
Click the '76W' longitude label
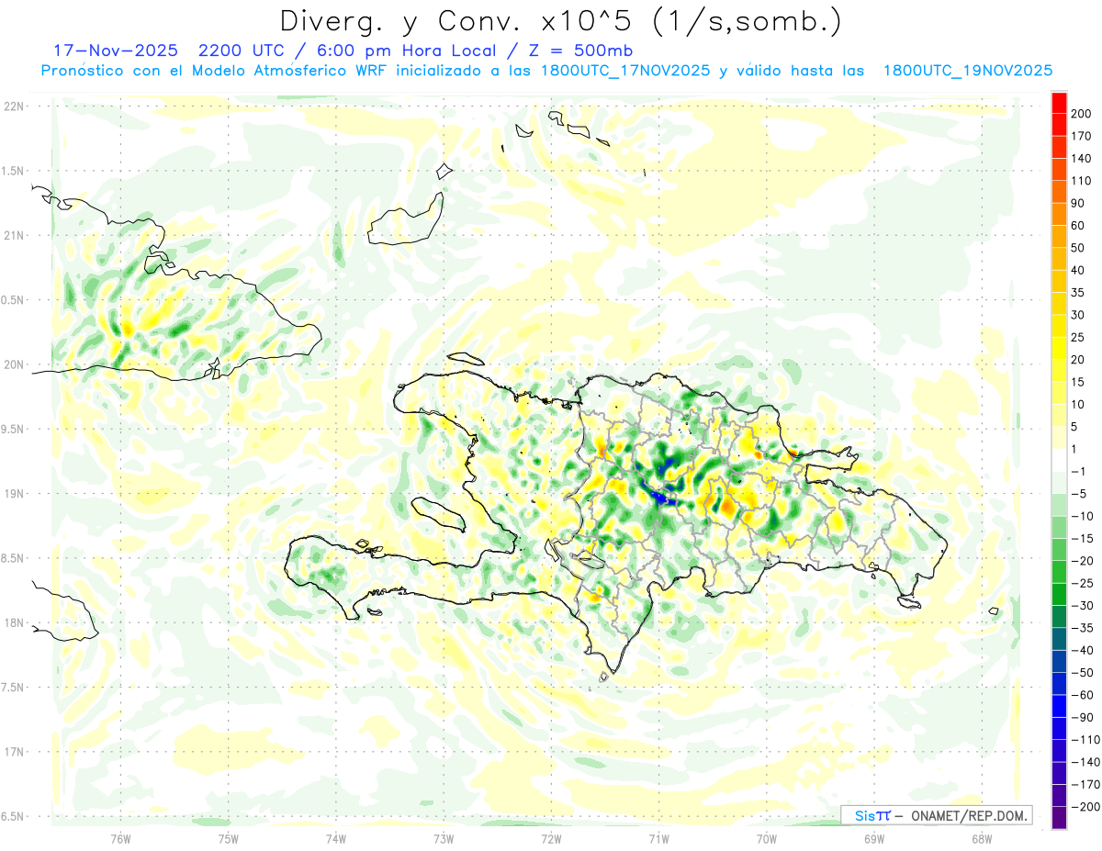click(120, 839)
